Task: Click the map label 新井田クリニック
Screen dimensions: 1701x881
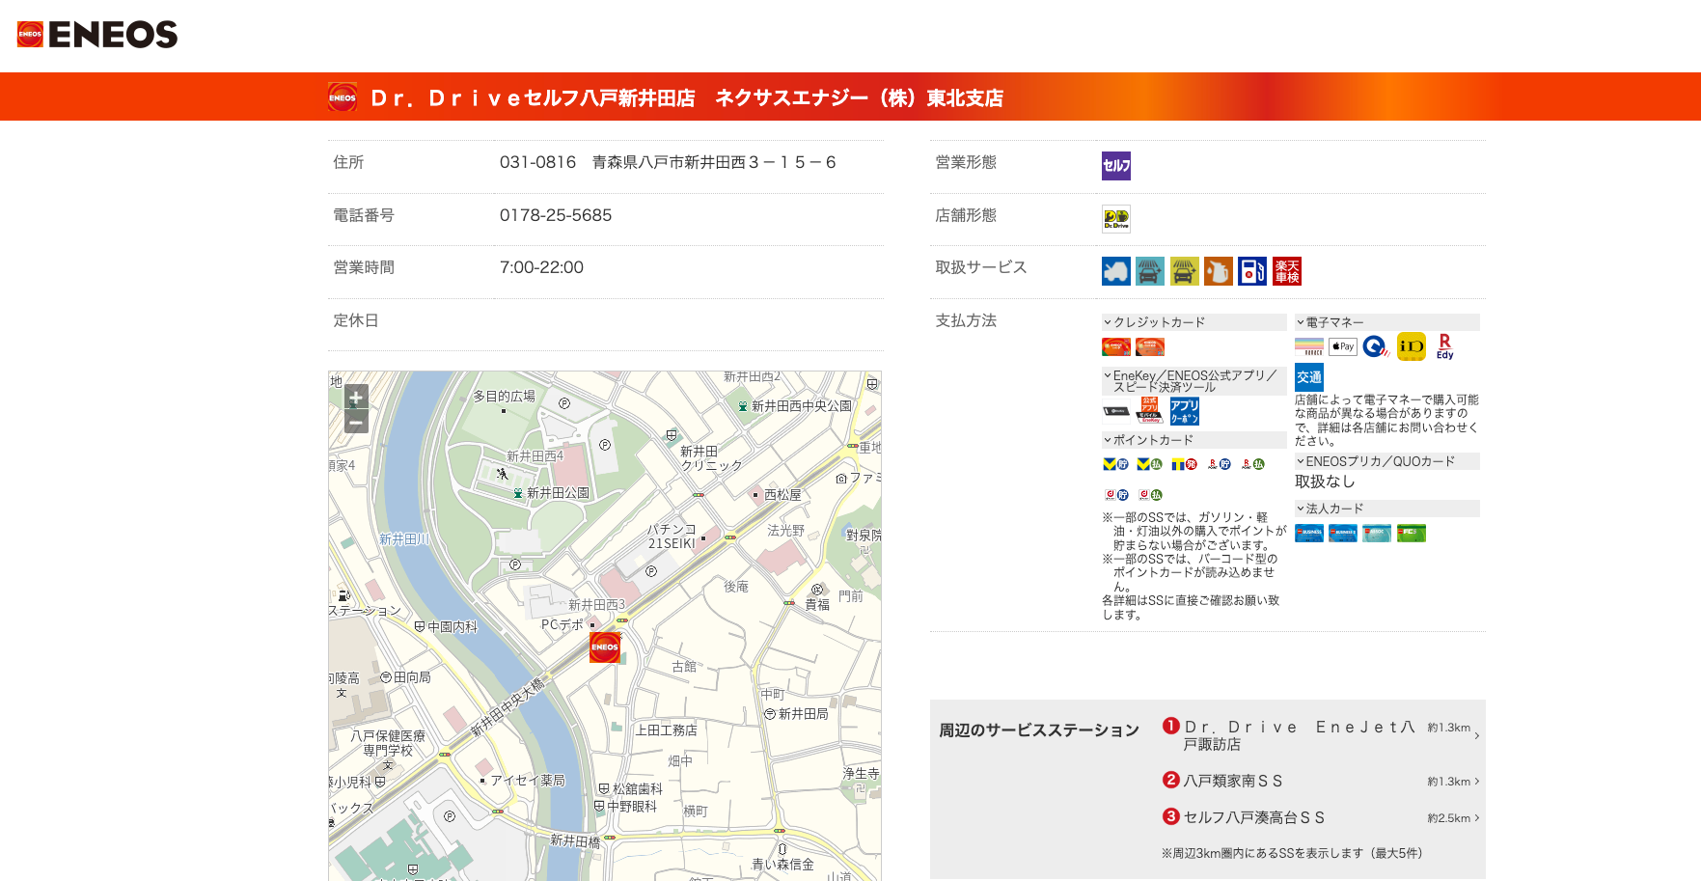Action: (711, 458)
